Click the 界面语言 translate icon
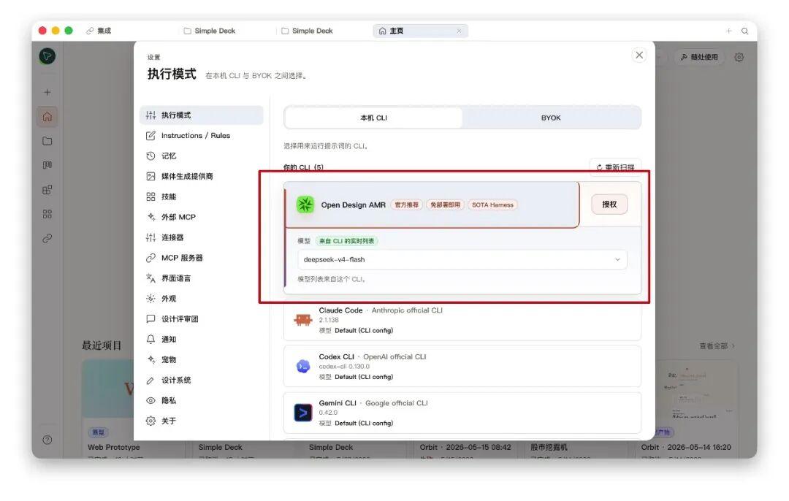Image resolution: width=789 pixels, height=501 pixels. coord(150,278)
